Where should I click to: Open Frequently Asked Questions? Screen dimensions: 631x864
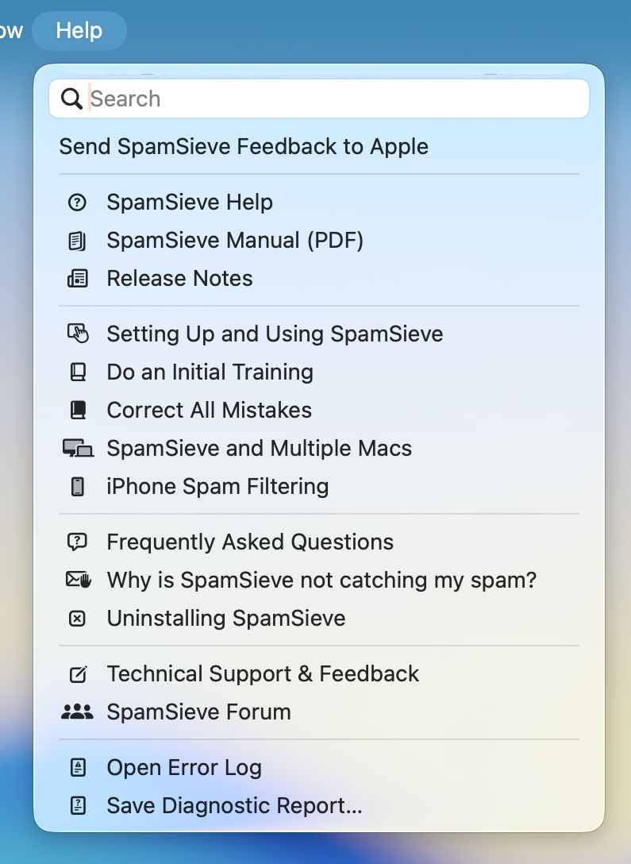[250, 542]
